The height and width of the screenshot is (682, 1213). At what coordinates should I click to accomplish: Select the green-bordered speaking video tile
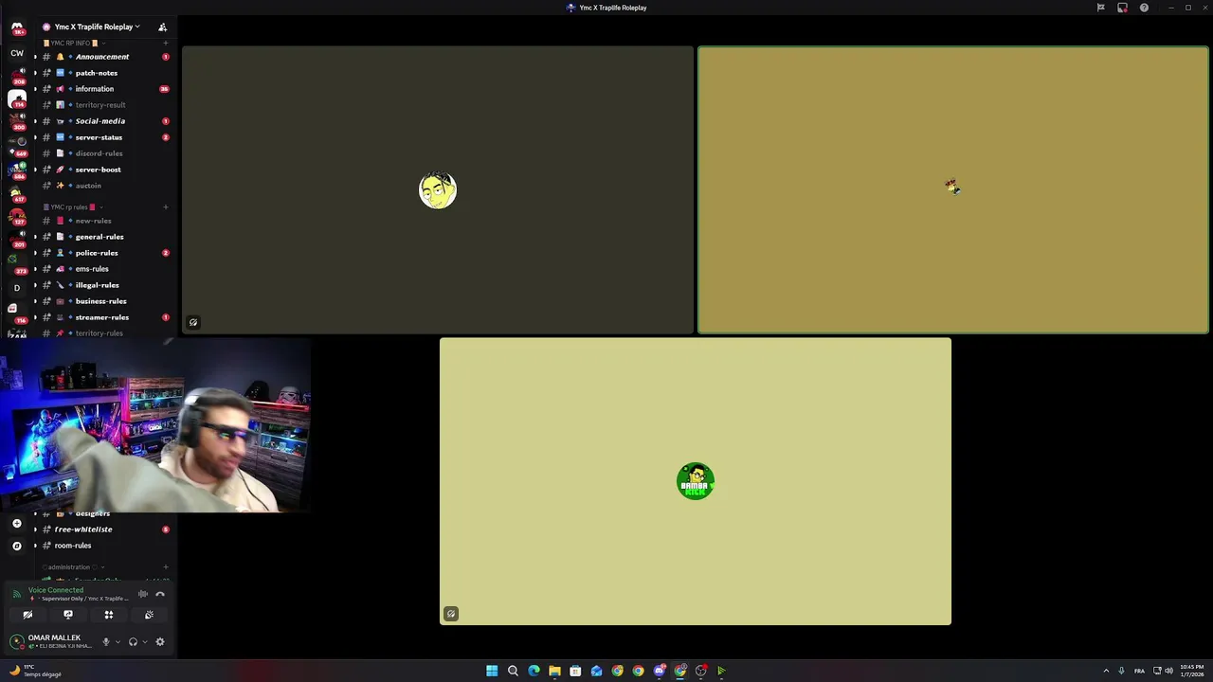(x=953, y=190)
